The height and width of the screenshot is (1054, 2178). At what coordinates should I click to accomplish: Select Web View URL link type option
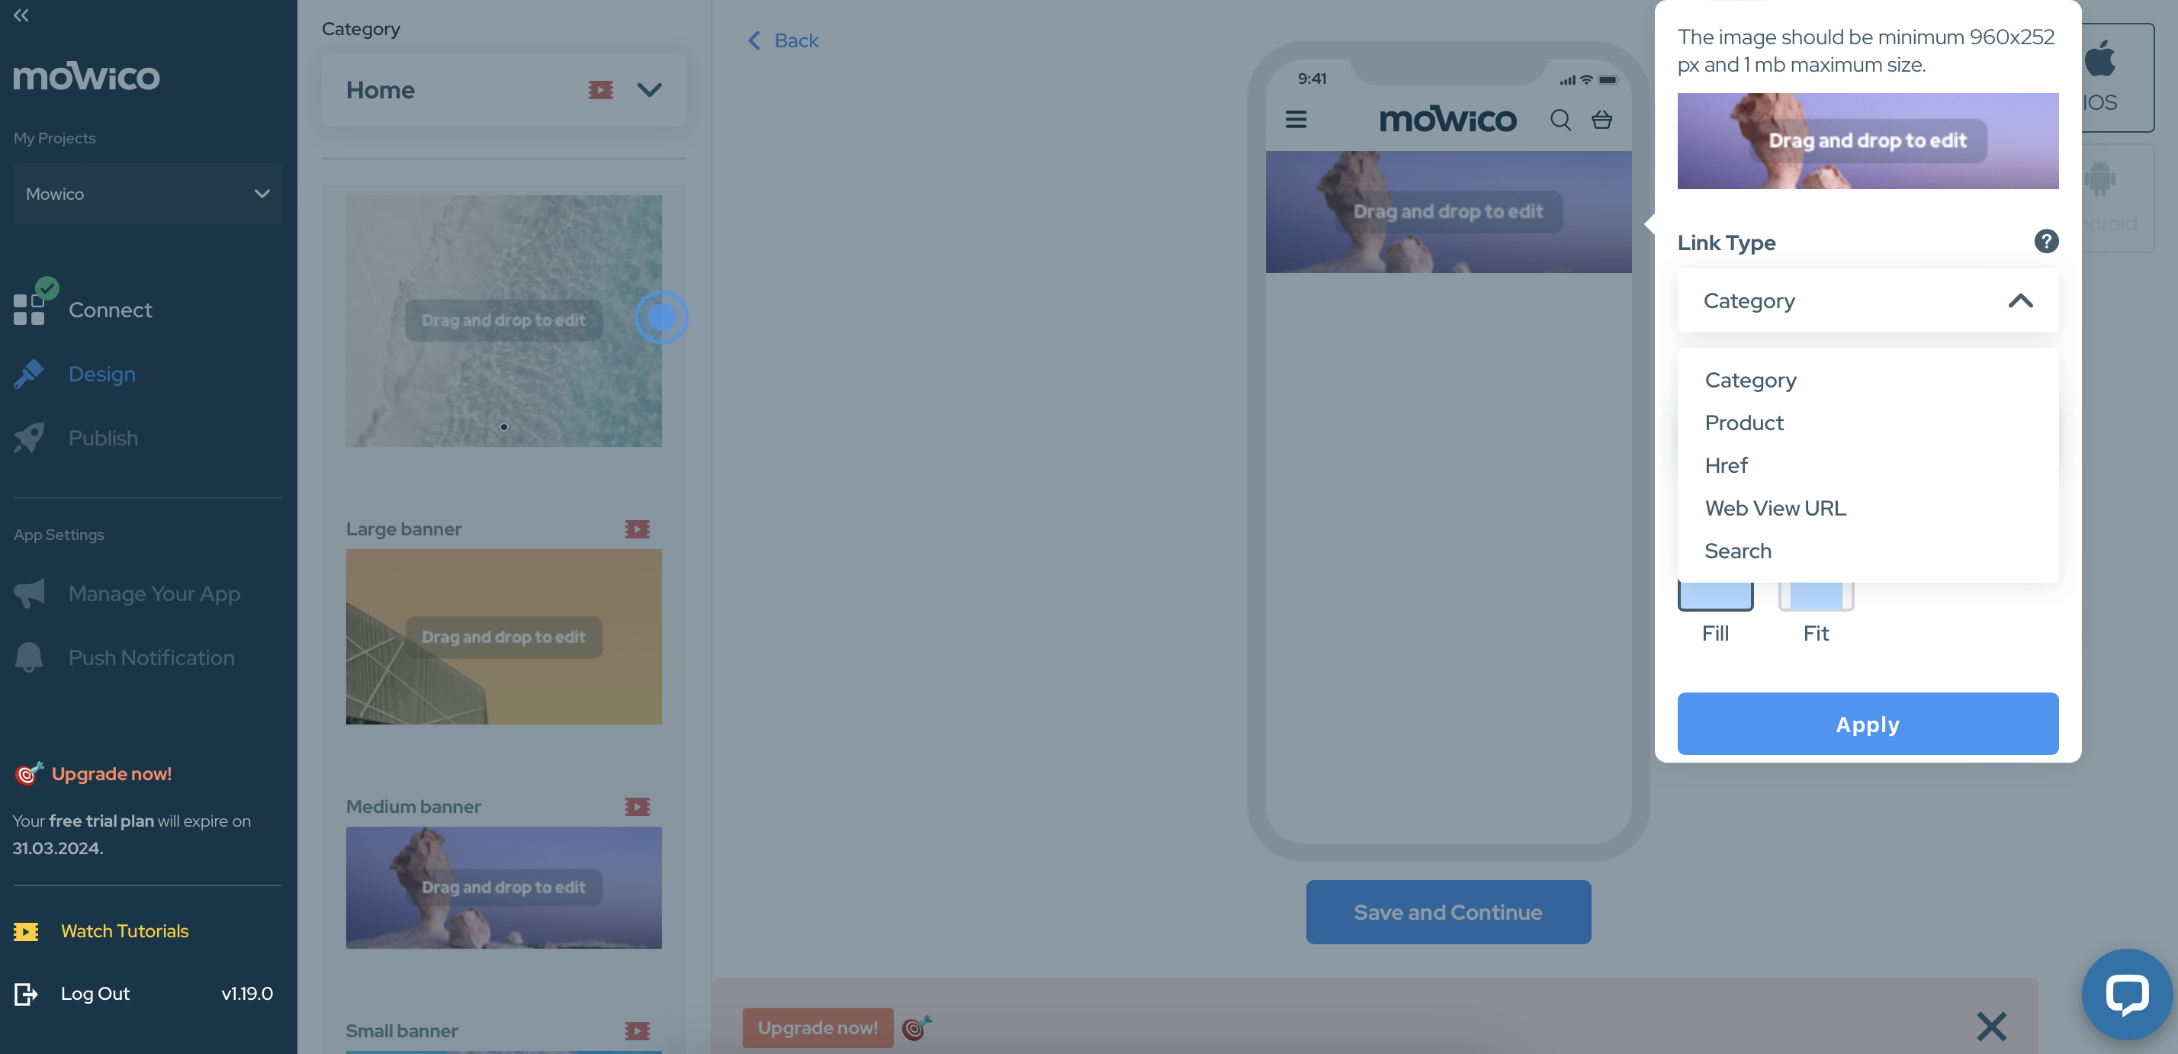pyautogui.click(x=1775, y=507)
